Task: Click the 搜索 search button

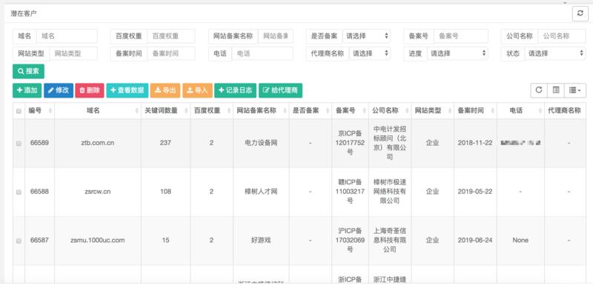Action: pyautogui.click(x=28, y=71)
